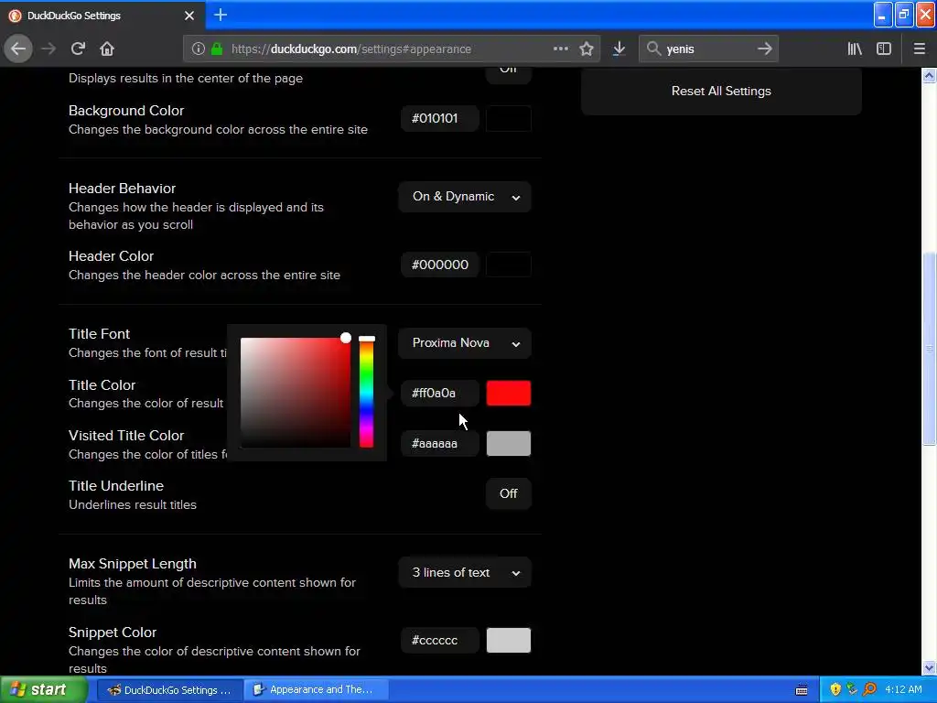Click the light gray Snippet Color swatch
The image size is (937, 703).
point(509,640)
